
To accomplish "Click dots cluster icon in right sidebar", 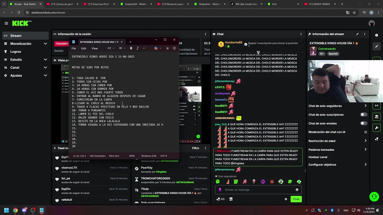I will coord(376,139).
